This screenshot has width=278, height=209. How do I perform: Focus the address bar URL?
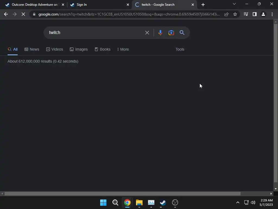tap(129, 14)
